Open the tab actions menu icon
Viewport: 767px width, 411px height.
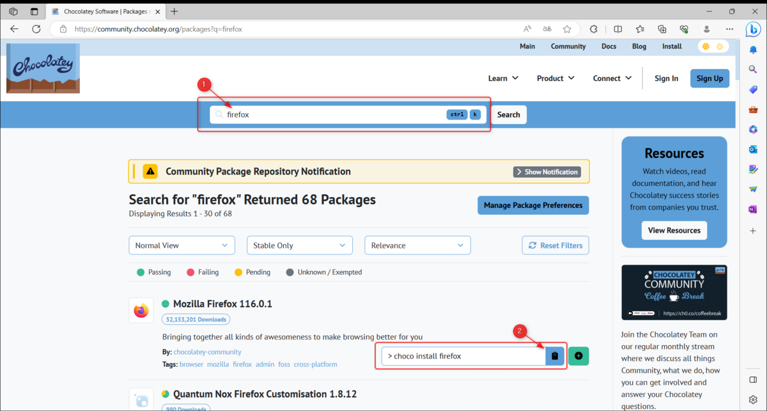tap(34, 12)
